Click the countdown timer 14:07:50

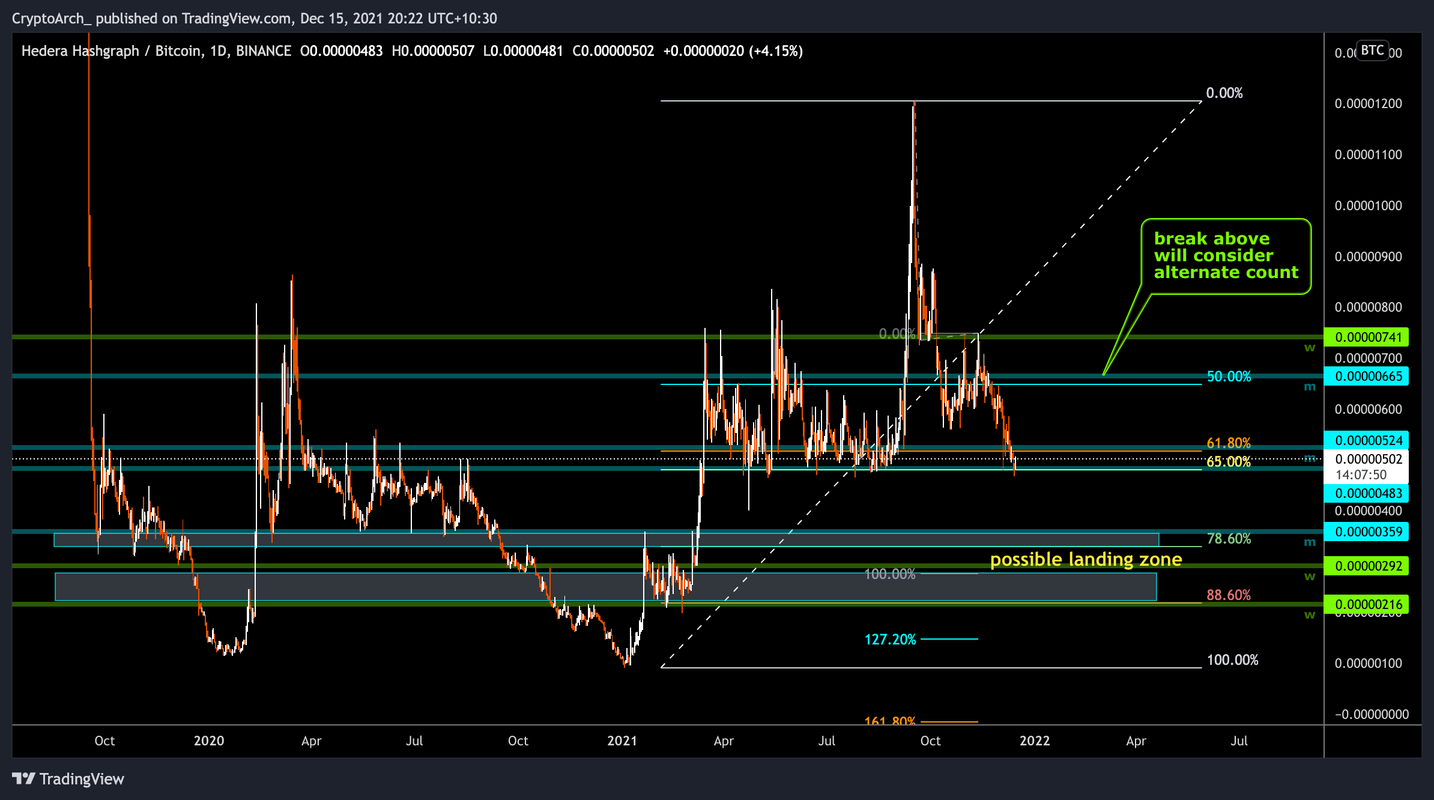1361,475
